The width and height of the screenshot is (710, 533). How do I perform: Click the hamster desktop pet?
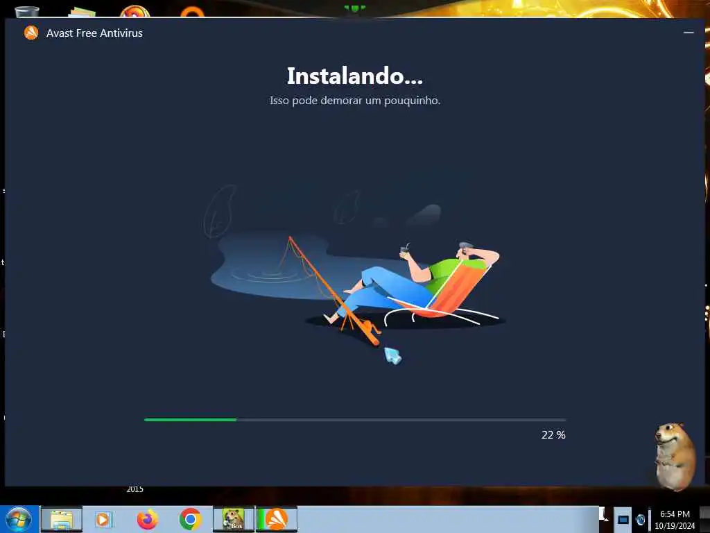click(x=675, y=457)
